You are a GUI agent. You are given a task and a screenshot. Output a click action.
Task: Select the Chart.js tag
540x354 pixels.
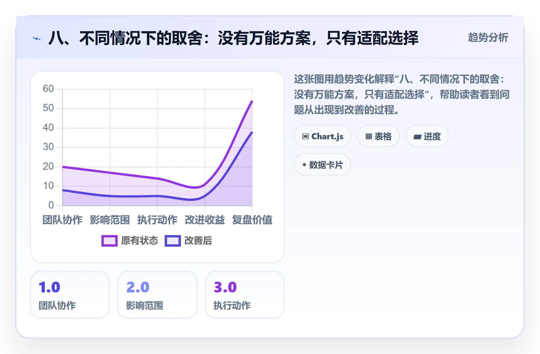322,136
